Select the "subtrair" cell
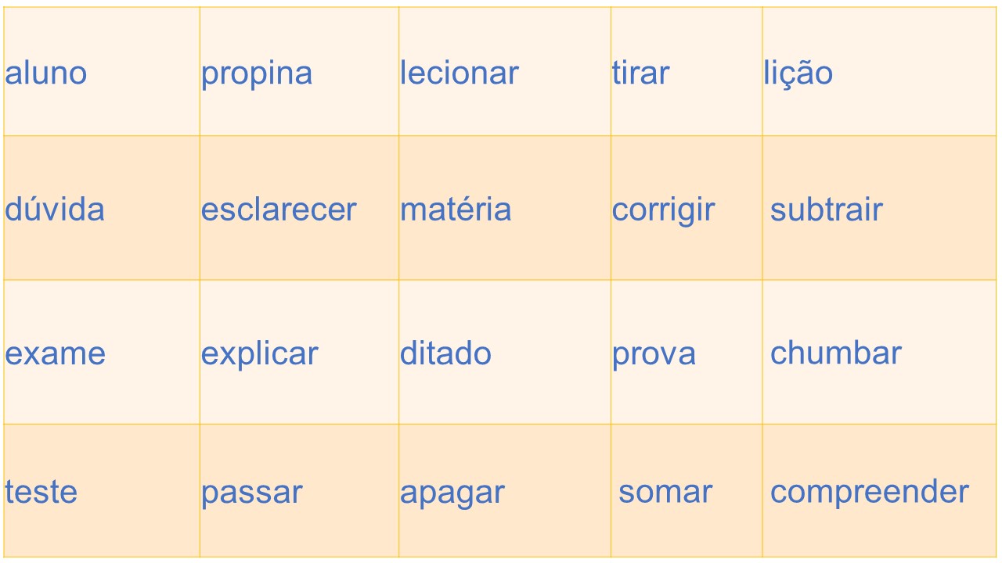The width and height of the screenshot is (1002, 563). point(827,210)
